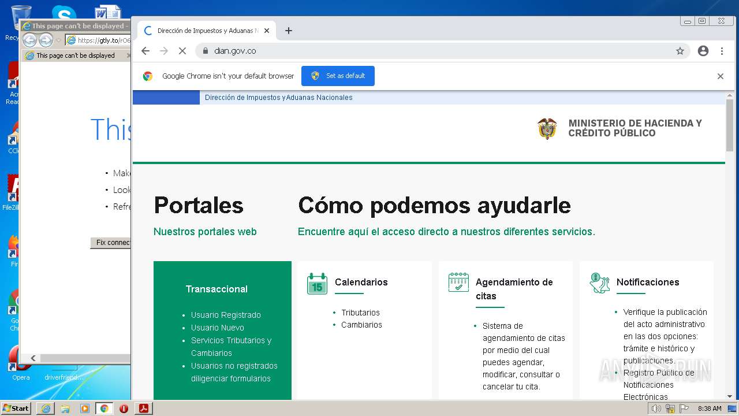Click the dian.gov.co address bar

click(442, 51)
